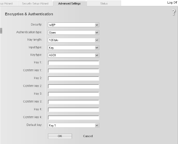178x144 pixels.
Task: Focus the Confirm key 2 field
Action: click(73, 86)
